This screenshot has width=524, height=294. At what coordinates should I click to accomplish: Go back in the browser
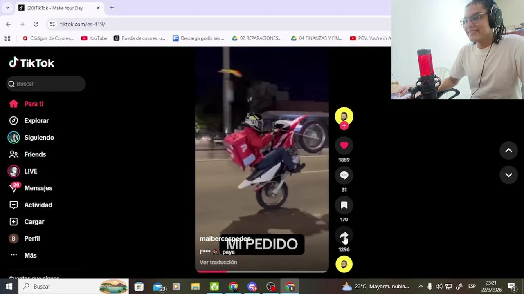click(8, 24)
